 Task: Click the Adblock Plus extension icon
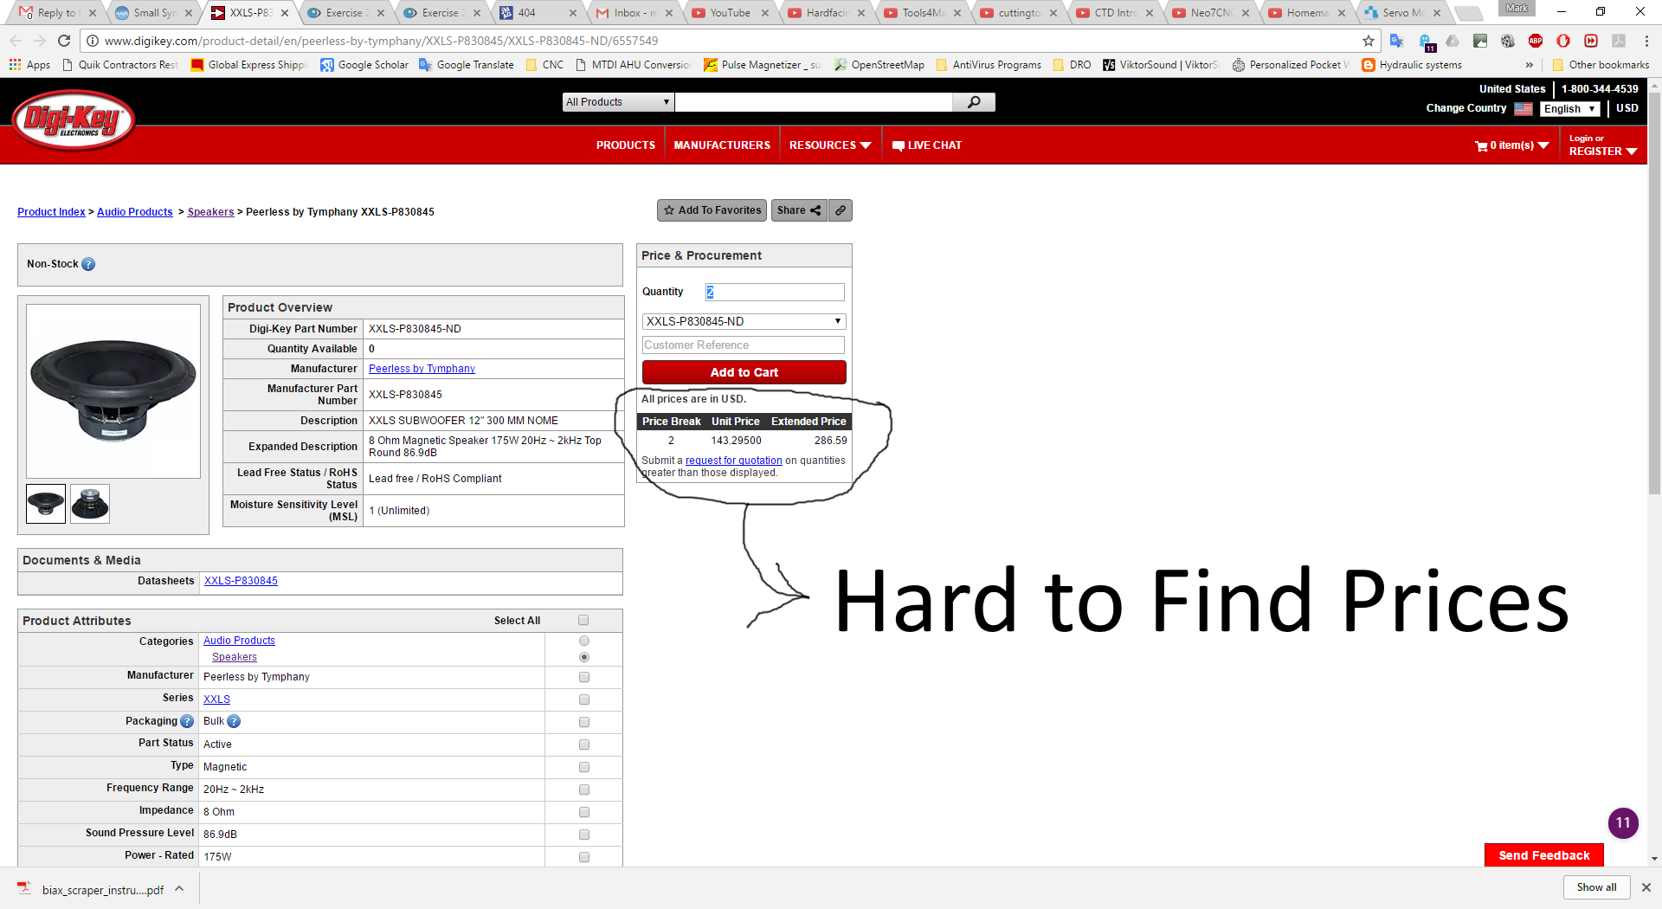pyautogui.click(x=1536, y=41)
